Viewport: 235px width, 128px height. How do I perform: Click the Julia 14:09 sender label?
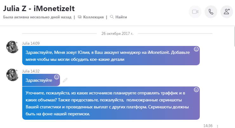pyautogui.click(x=31, y=43)
